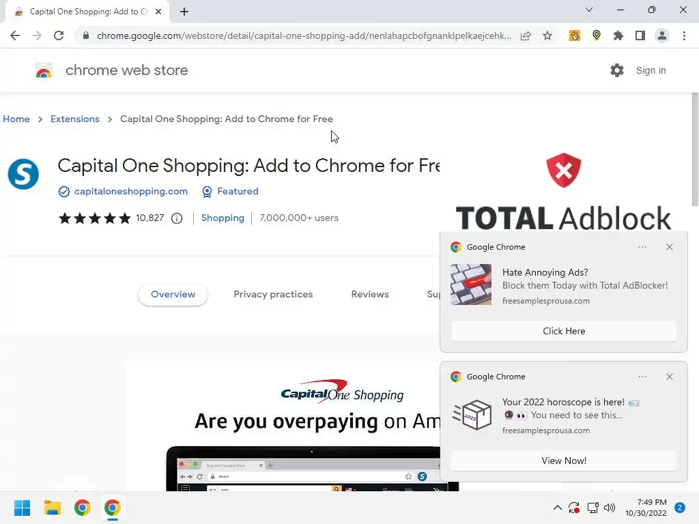Click the Chrome Web Store logo
This screenshot has width=699, height=524.
(x=44, y=70)
